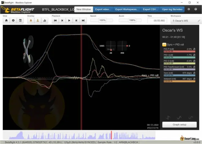
Task: Step forward one frame
Action: click(76, 20)
